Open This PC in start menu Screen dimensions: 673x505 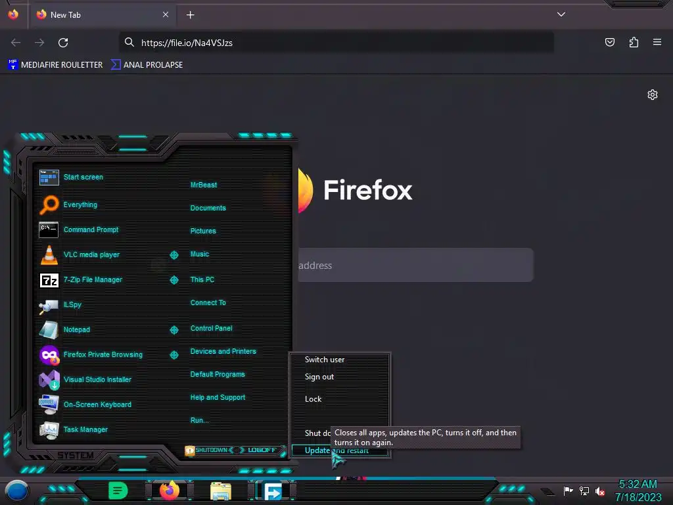pos(202,279)
